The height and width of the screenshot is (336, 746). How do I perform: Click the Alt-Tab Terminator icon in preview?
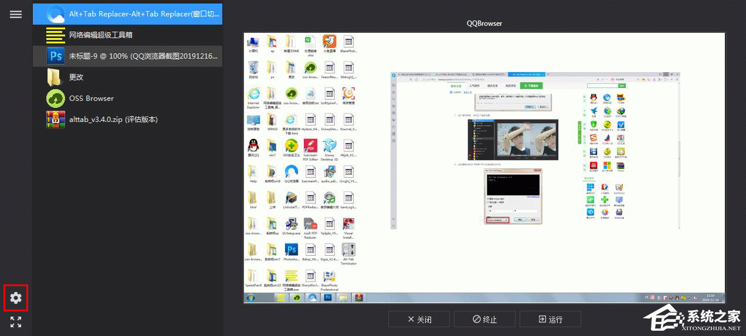(348, 251)
